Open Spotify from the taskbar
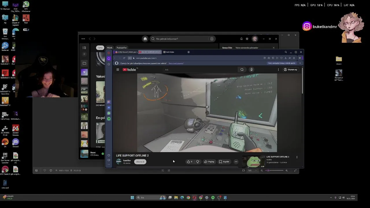370x208 pixels. pyautogui.click(x=213, y=198)
